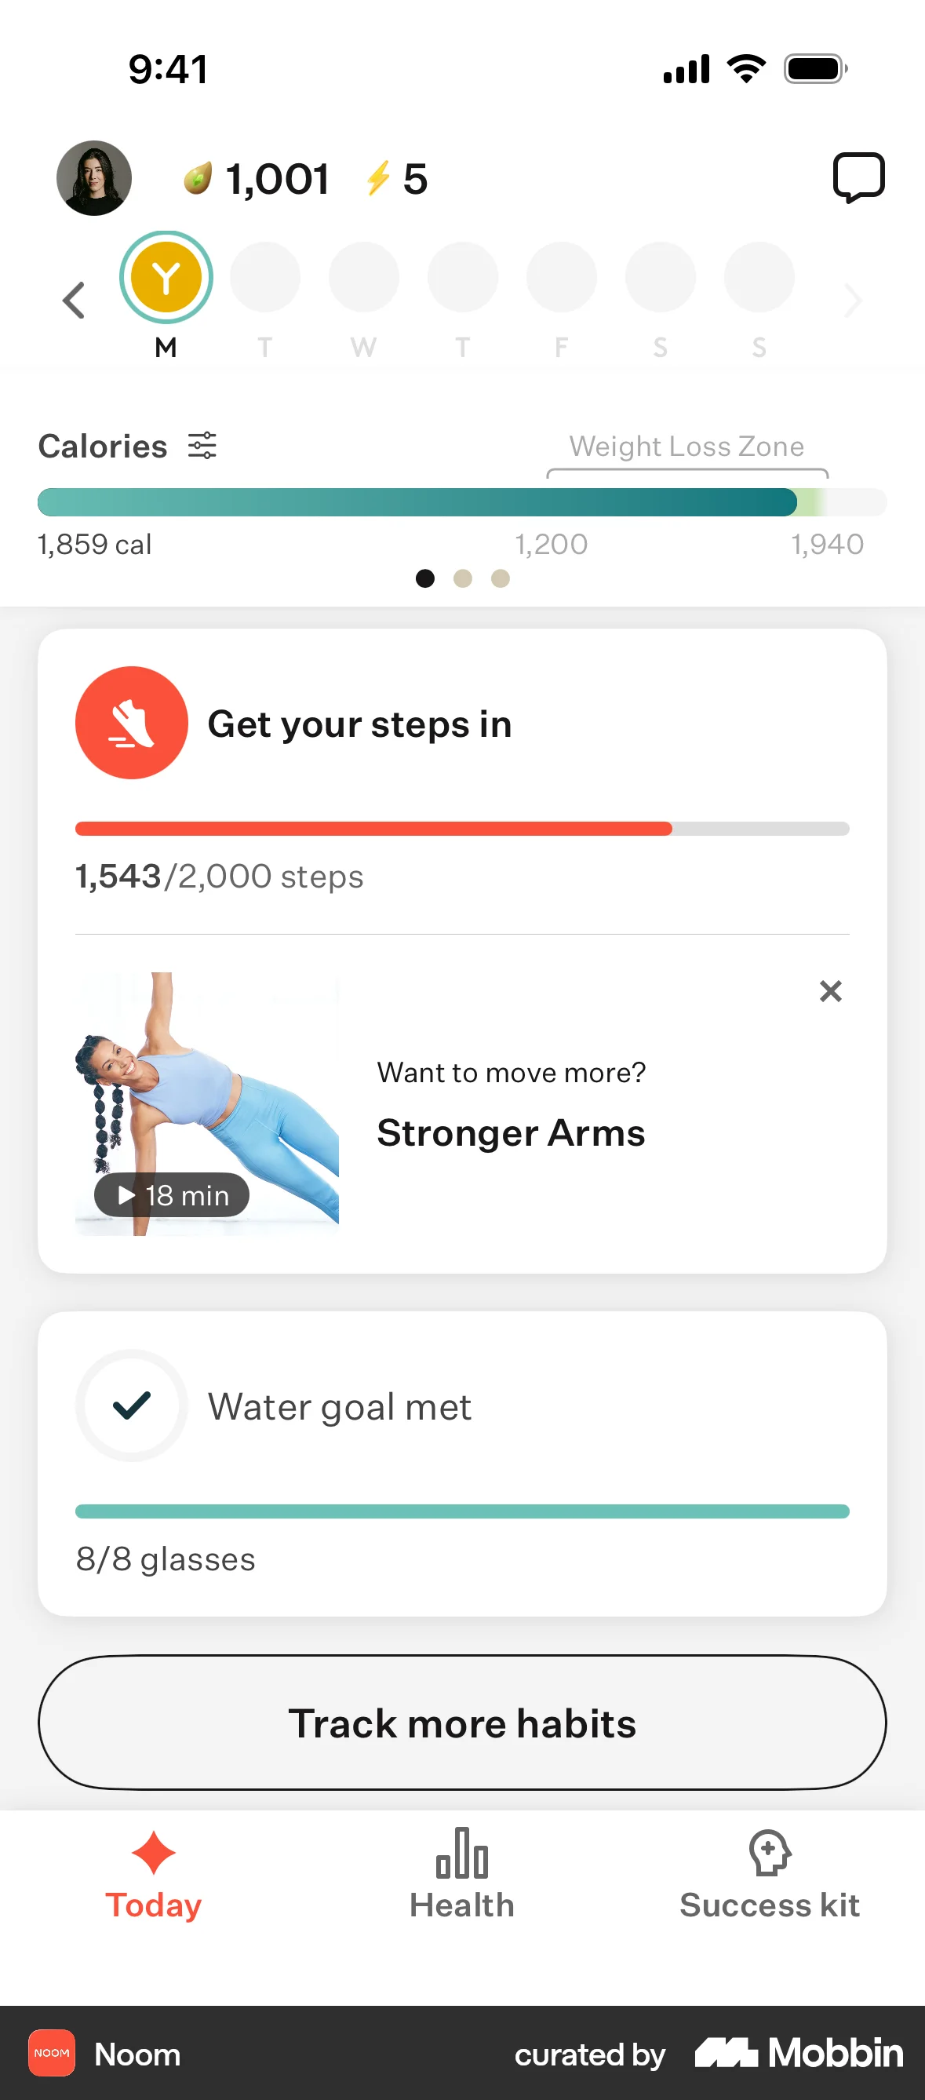
Task: Select the Tuesday day circle
Action: [x=265, y=278]
